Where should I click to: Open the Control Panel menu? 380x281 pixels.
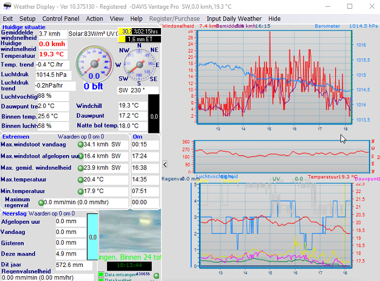61,18
